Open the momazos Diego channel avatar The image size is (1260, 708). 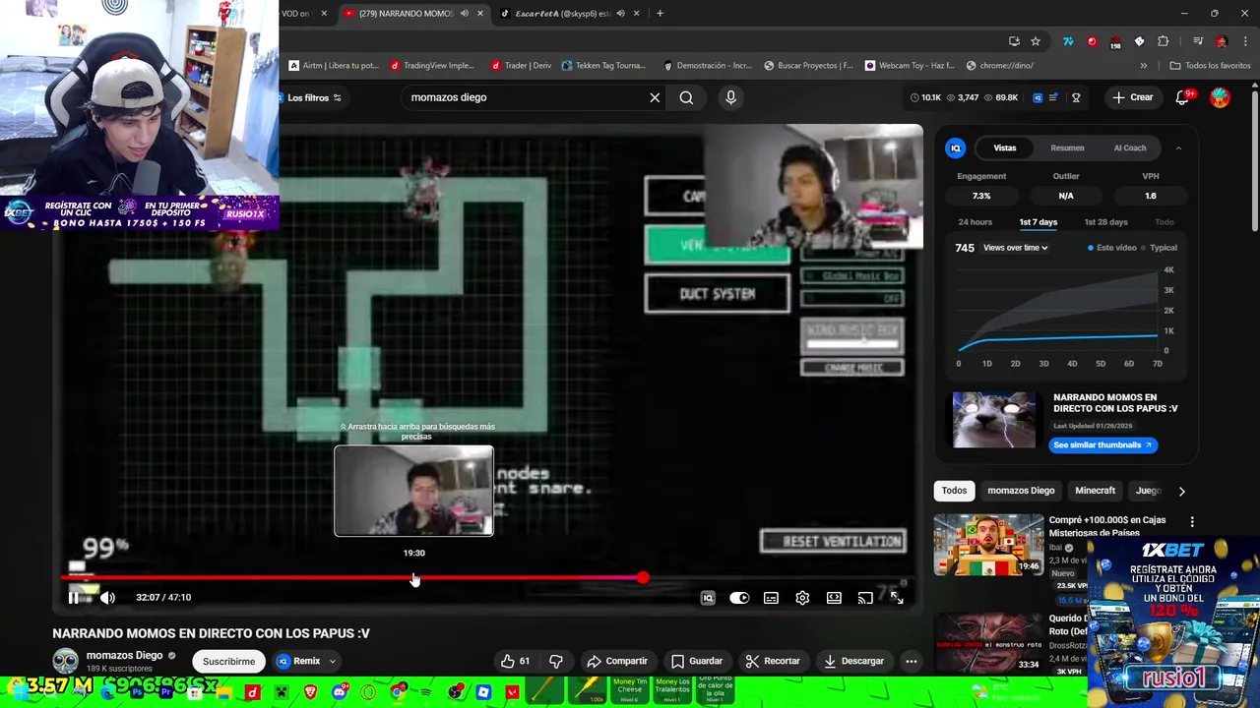[66, 661]
